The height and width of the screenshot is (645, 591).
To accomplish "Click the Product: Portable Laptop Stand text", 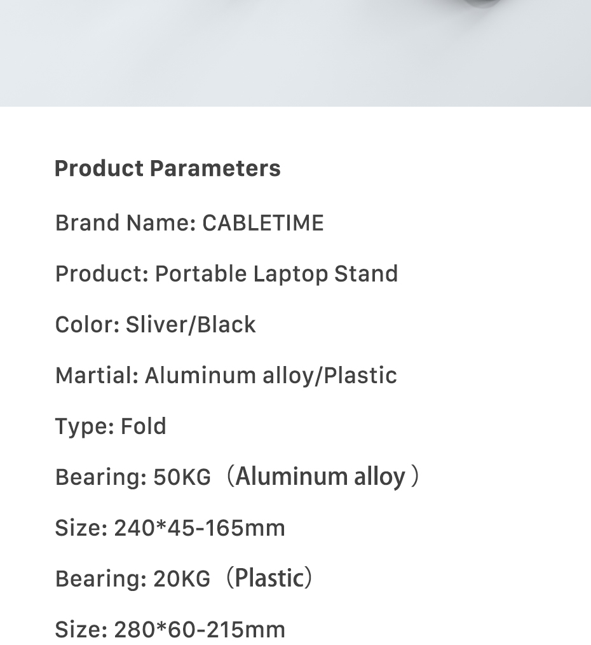I will [227, 274].
